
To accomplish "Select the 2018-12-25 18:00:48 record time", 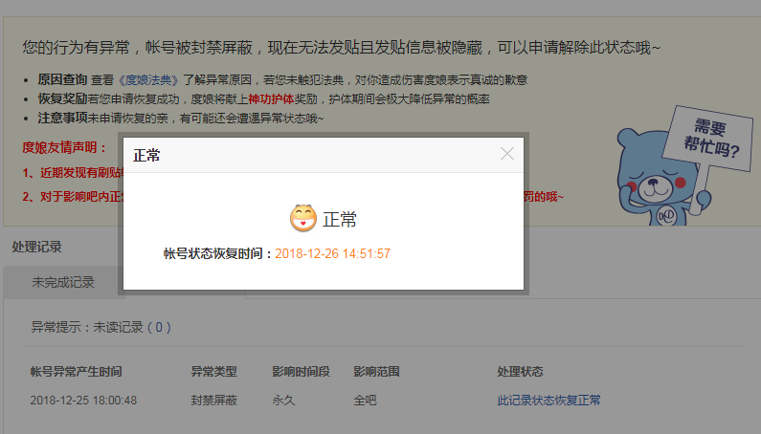I will tap(83, 400).
